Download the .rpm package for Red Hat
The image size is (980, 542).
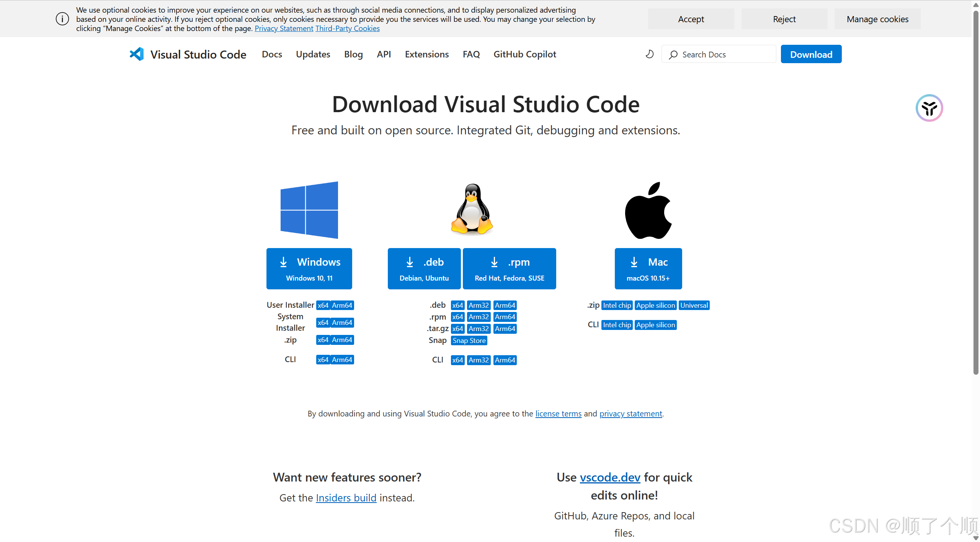(x=510, y=269)
